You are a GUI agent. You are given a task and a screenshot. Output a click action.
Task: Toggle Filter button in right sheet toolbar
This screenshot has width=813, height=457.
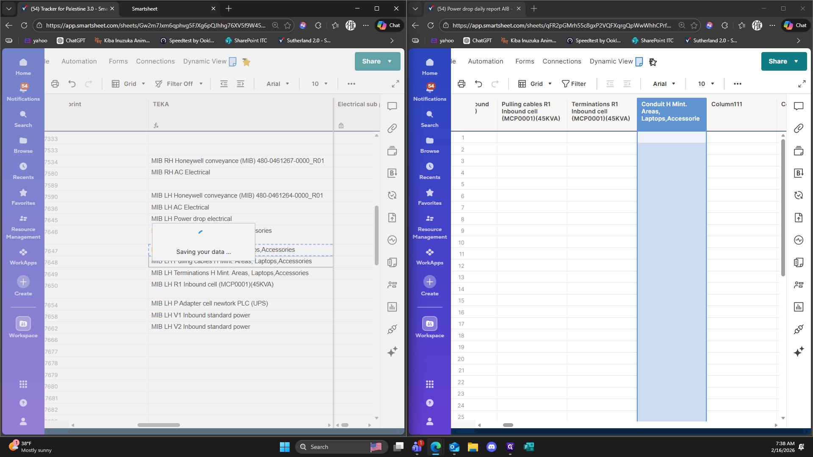[x=574, y=84]
